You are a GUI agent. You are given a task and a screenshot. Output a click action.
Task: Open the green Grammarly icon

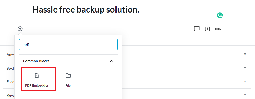pos(220,15)
